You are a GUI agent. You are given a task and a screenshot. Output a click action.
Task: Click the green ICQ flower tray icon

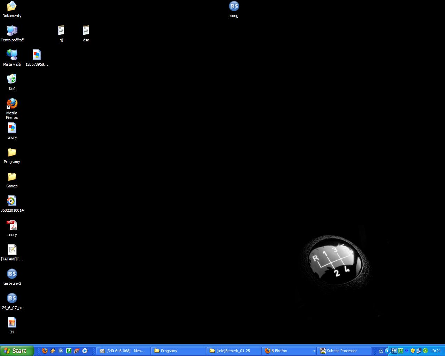[x=425, y=351]
